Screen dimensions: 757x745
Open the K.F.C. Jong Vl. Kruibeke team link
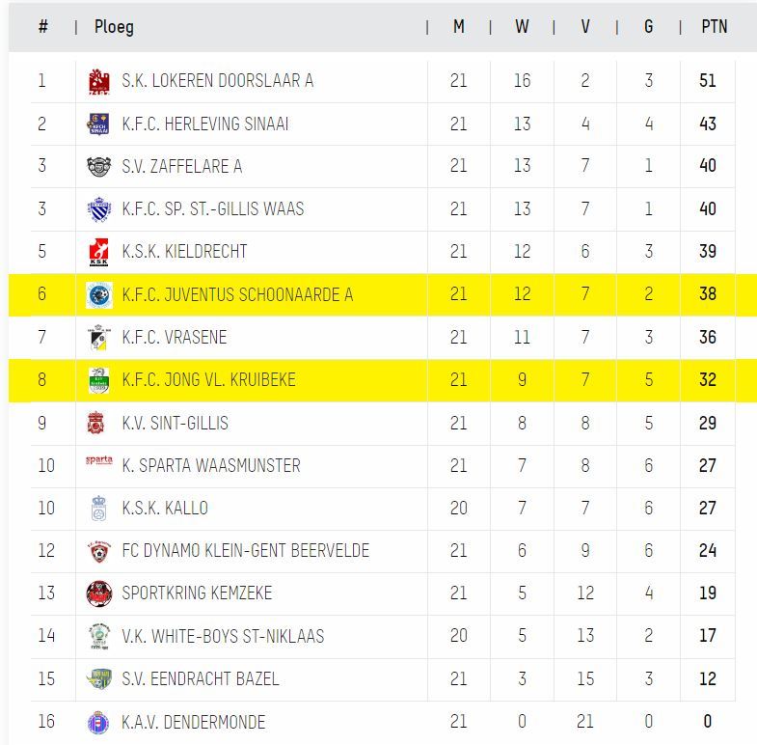pos(208,380)
